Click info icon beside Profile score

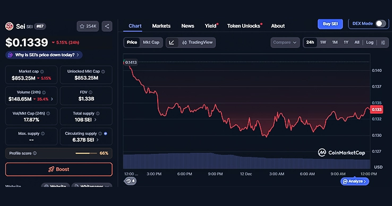point(35,153)
